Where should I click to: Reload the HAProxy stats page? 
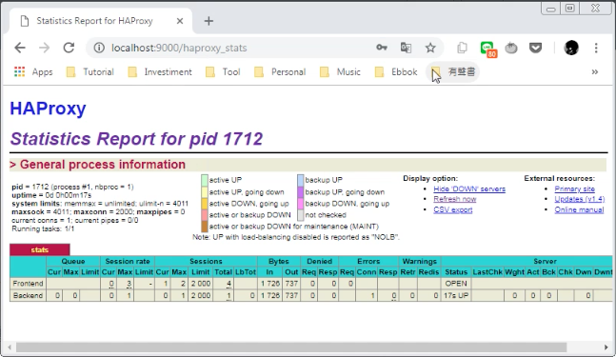point(69,48)
